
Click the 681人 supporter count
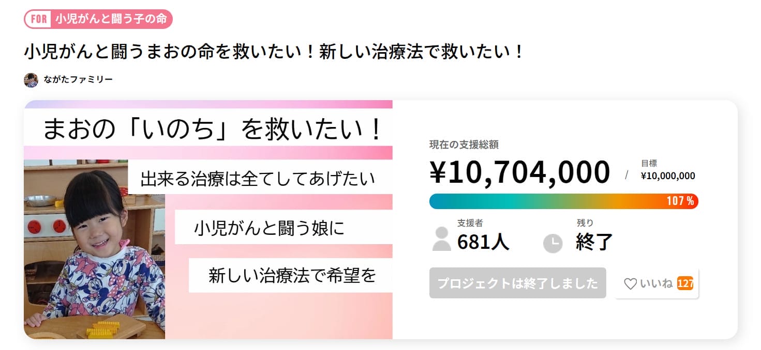[x=483, y=241]
